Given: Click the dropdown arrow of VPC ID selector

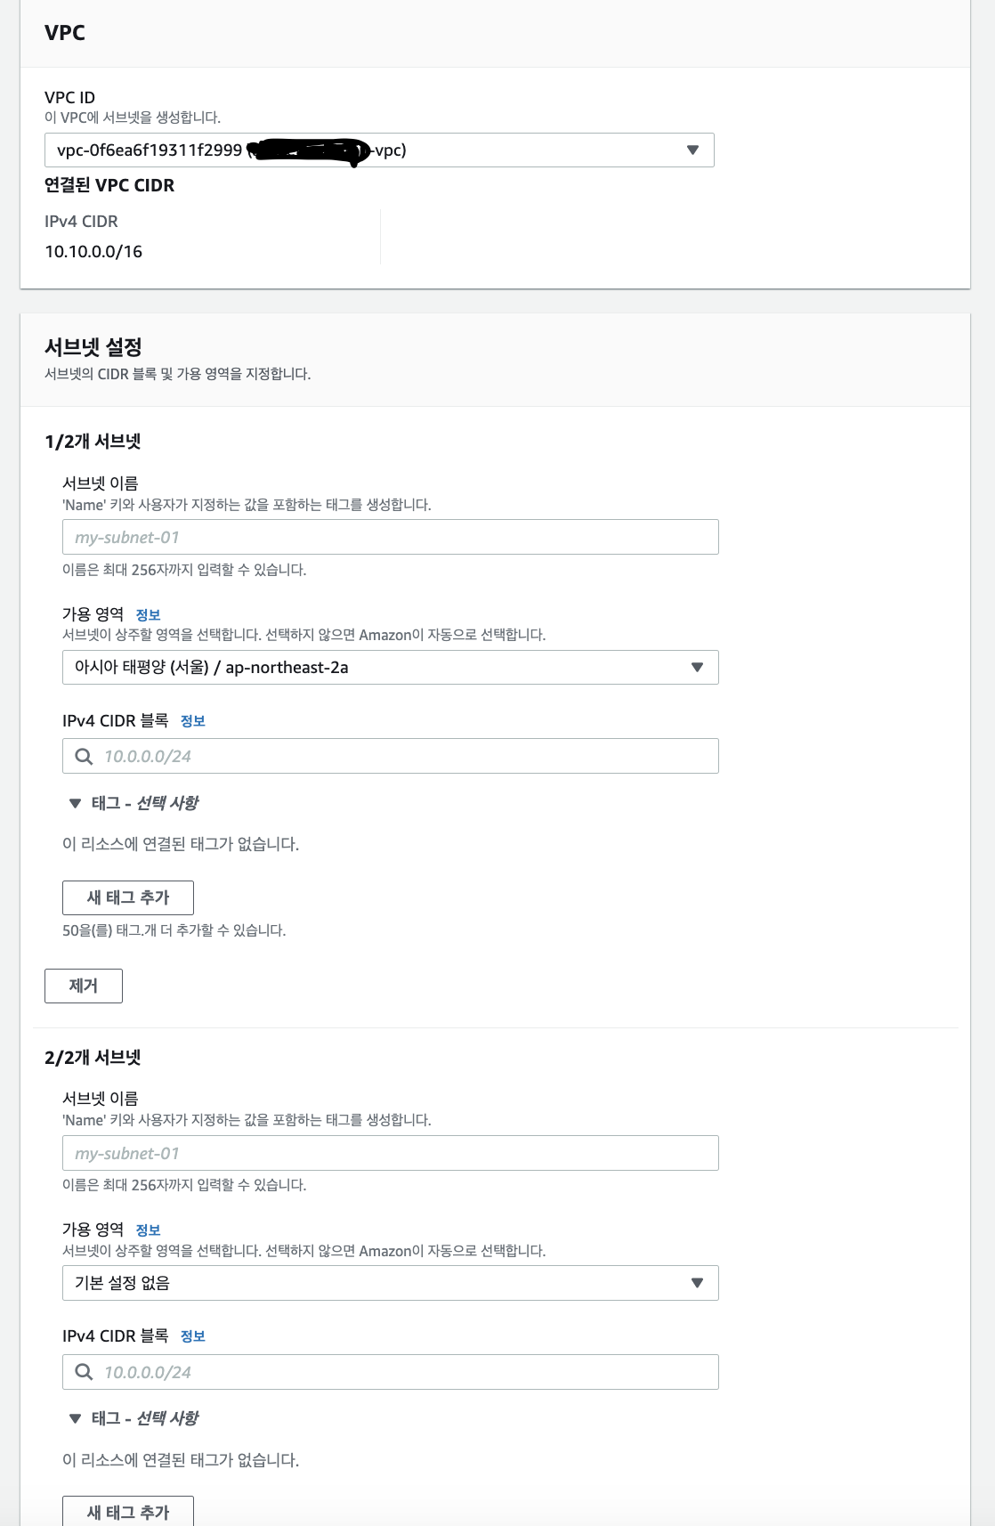Looking at the screenshot, I should pos(692,150).
